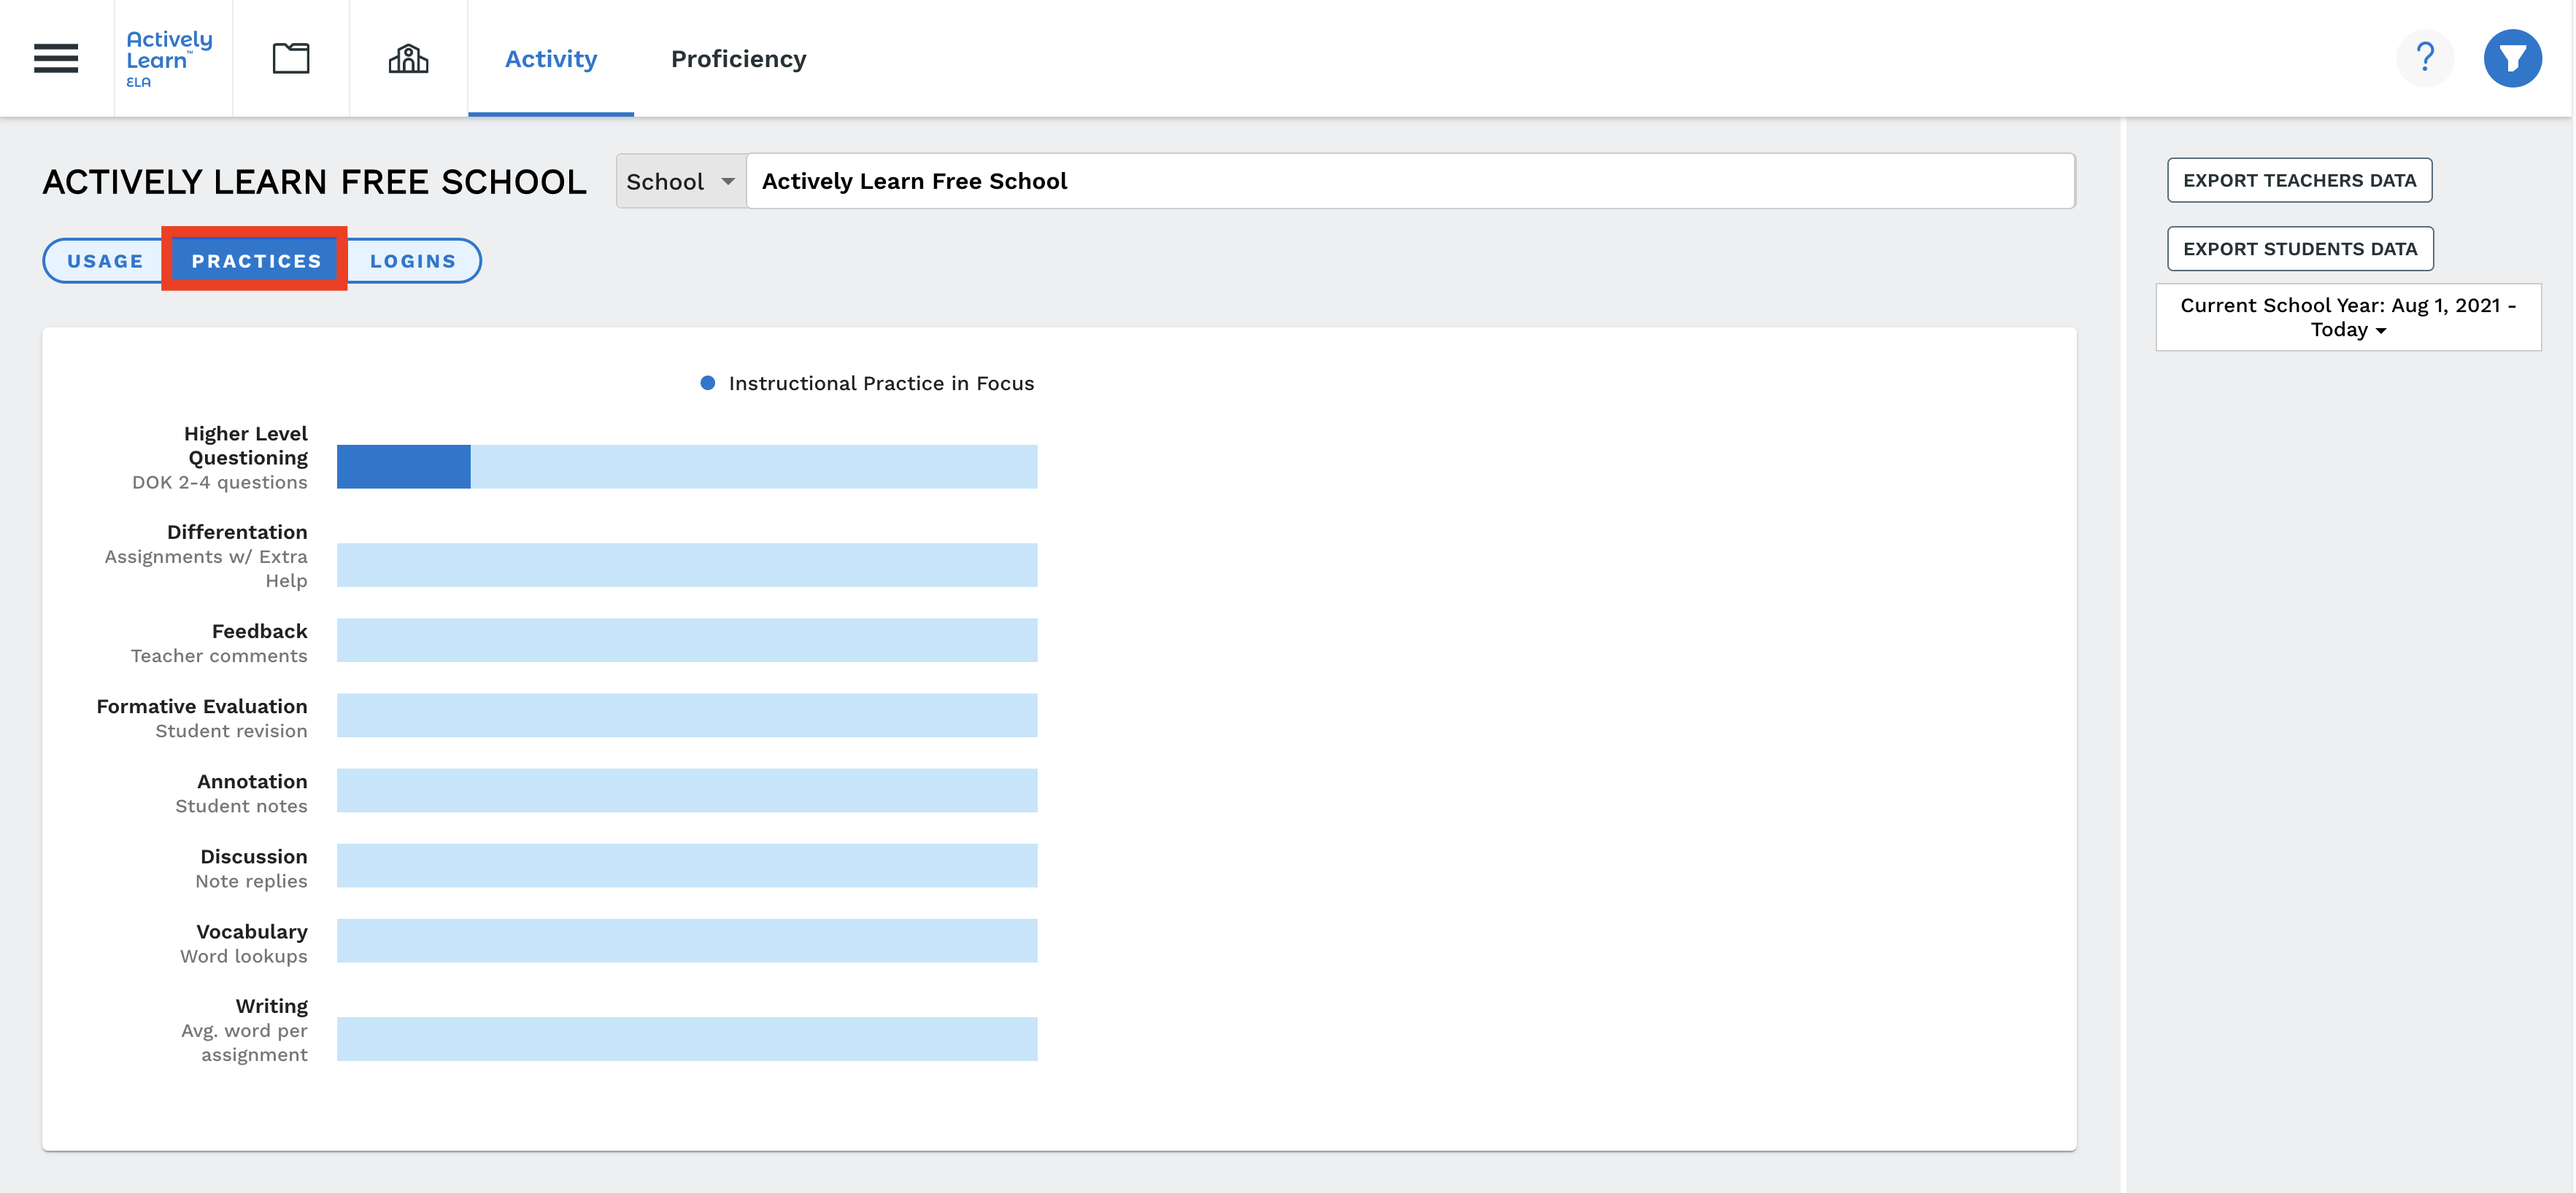Click the blue filter funnel icon

(x=2513, y=58)
